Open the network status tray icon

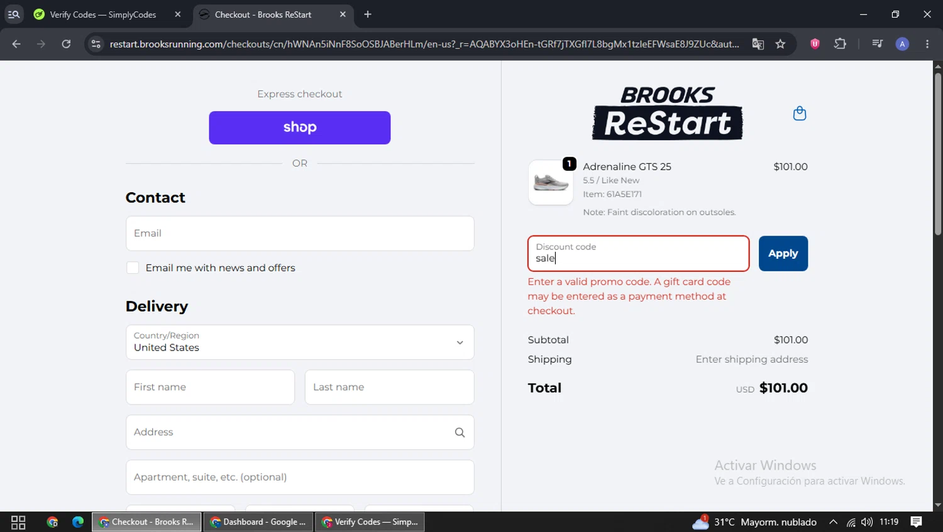click(x=851, y=522)
